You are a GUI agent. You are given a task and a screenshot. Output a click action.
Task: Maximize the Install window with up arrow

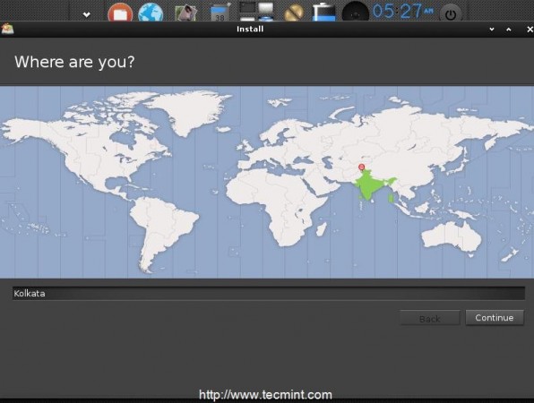(508, 30)
